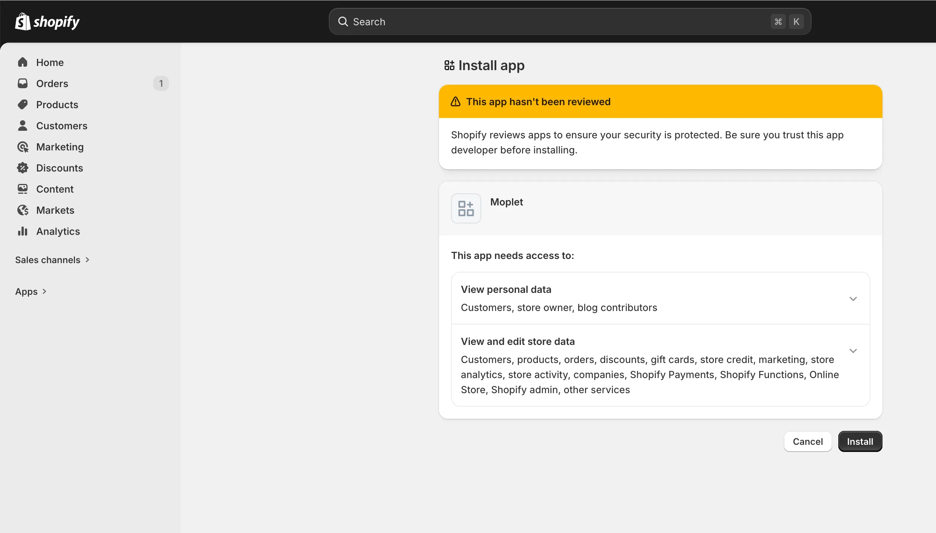The width and height of the screenshot is (936, 533).
Task: Click the K key shortcut badge
Action: [x=796, y=21]
